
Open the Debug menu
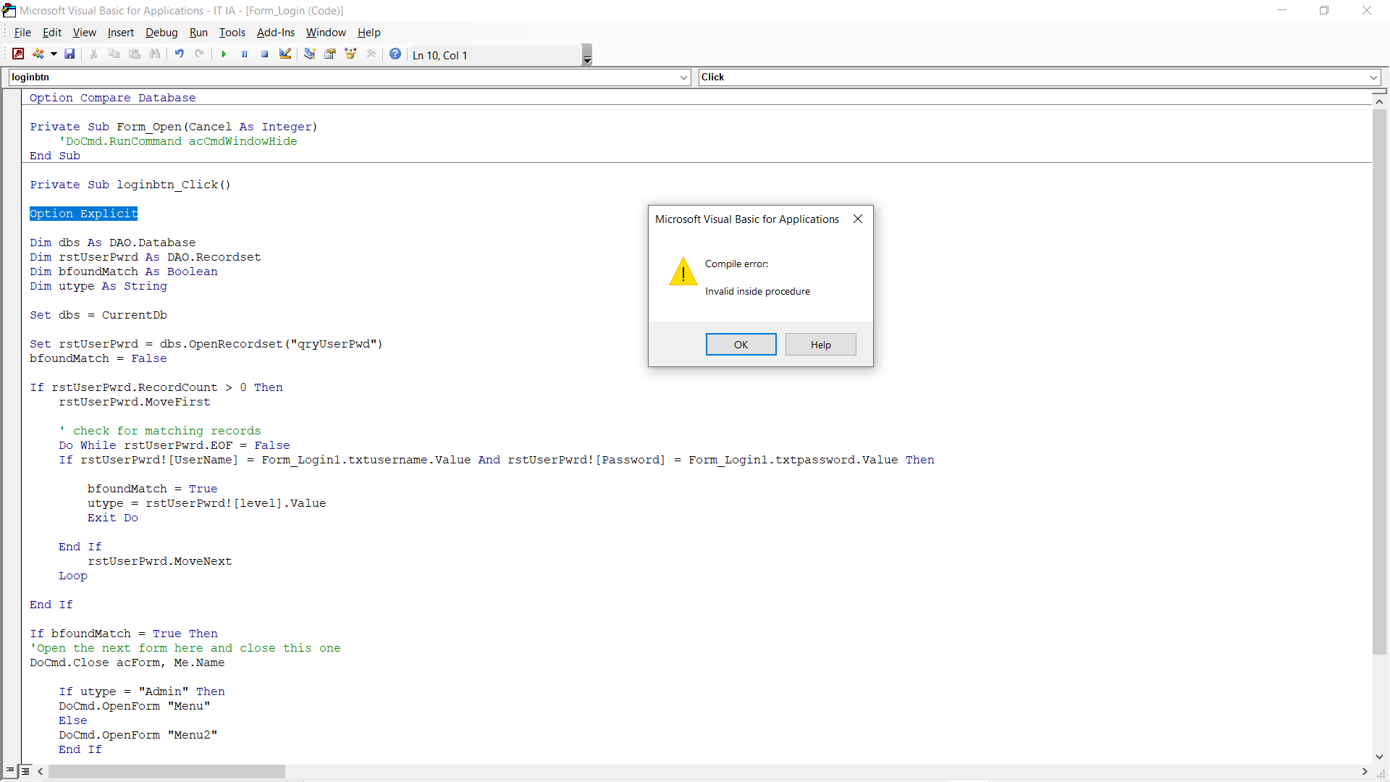pyautogui.click(x=161, y=33)
